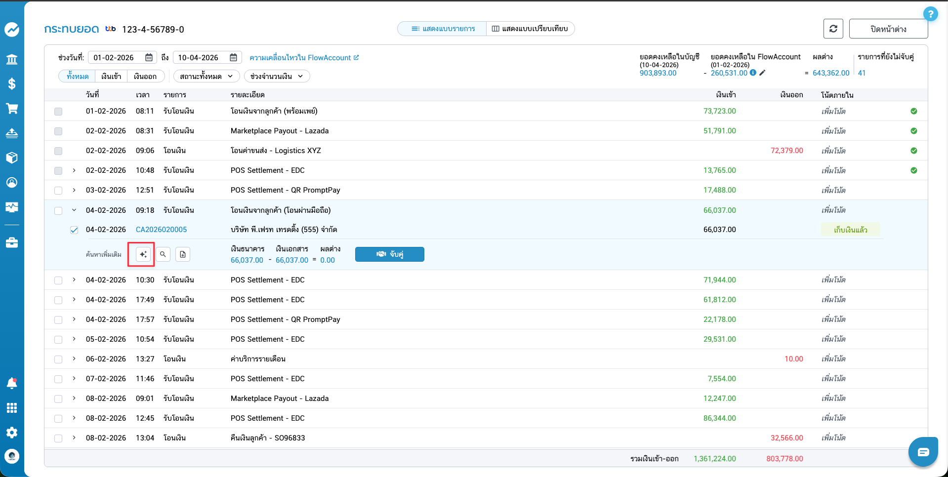
Task: Select checkbox for 06-02-2026 monthly fee row
Action: (58, 359)
